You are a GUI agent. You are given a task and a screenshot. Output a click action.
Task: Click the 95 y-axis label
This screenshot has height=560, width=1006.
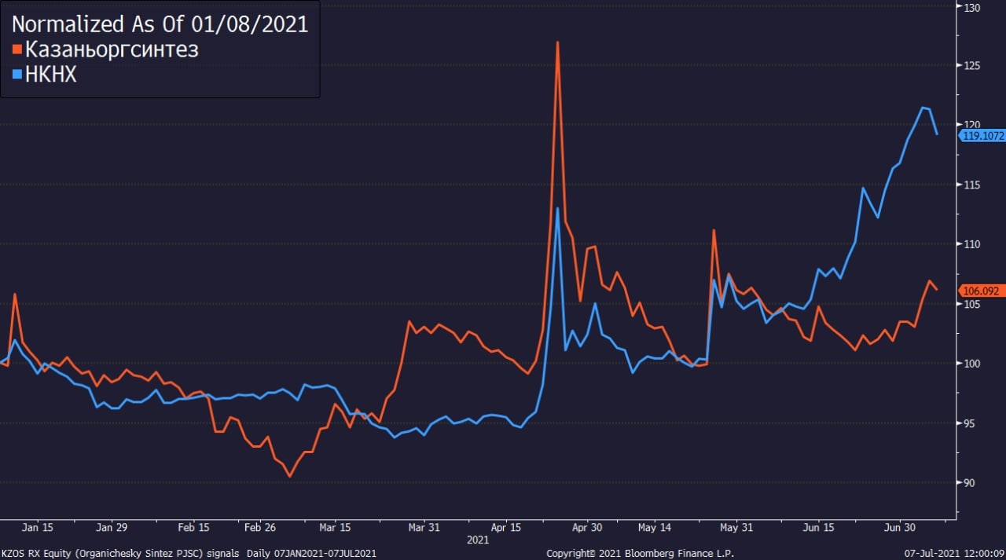point(967,423)
